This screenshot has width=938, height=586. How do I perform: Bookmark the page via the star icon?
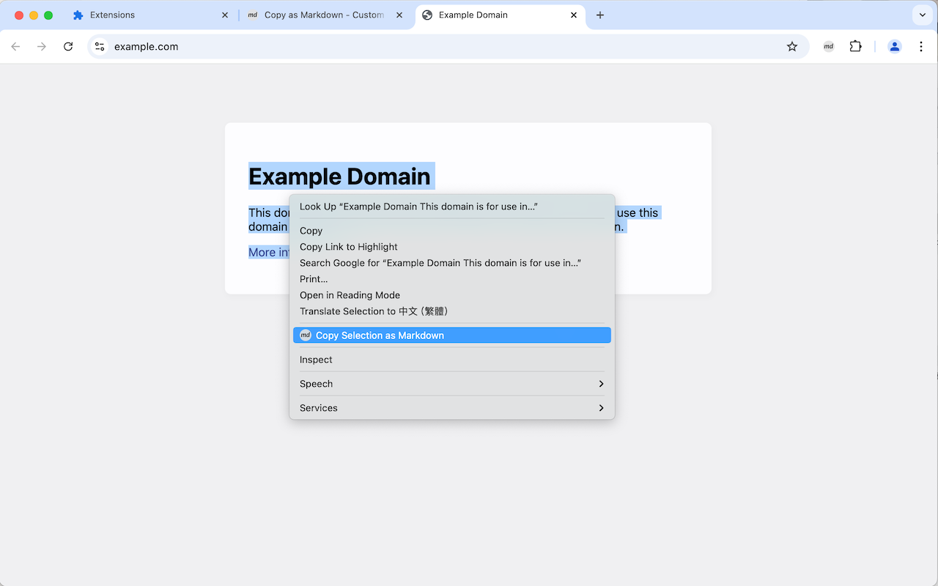(x=792, y=46)
